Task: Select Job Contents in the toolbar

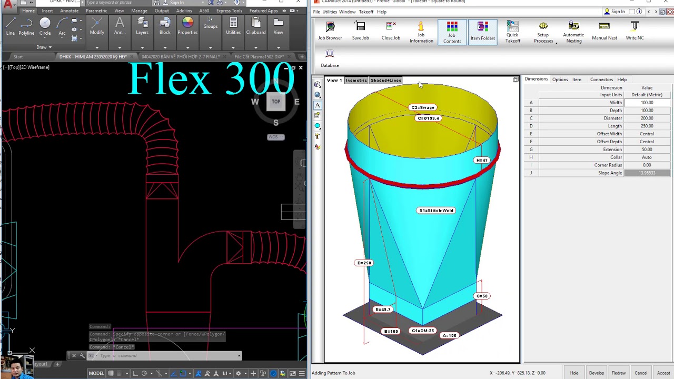Action: (452, 32)
